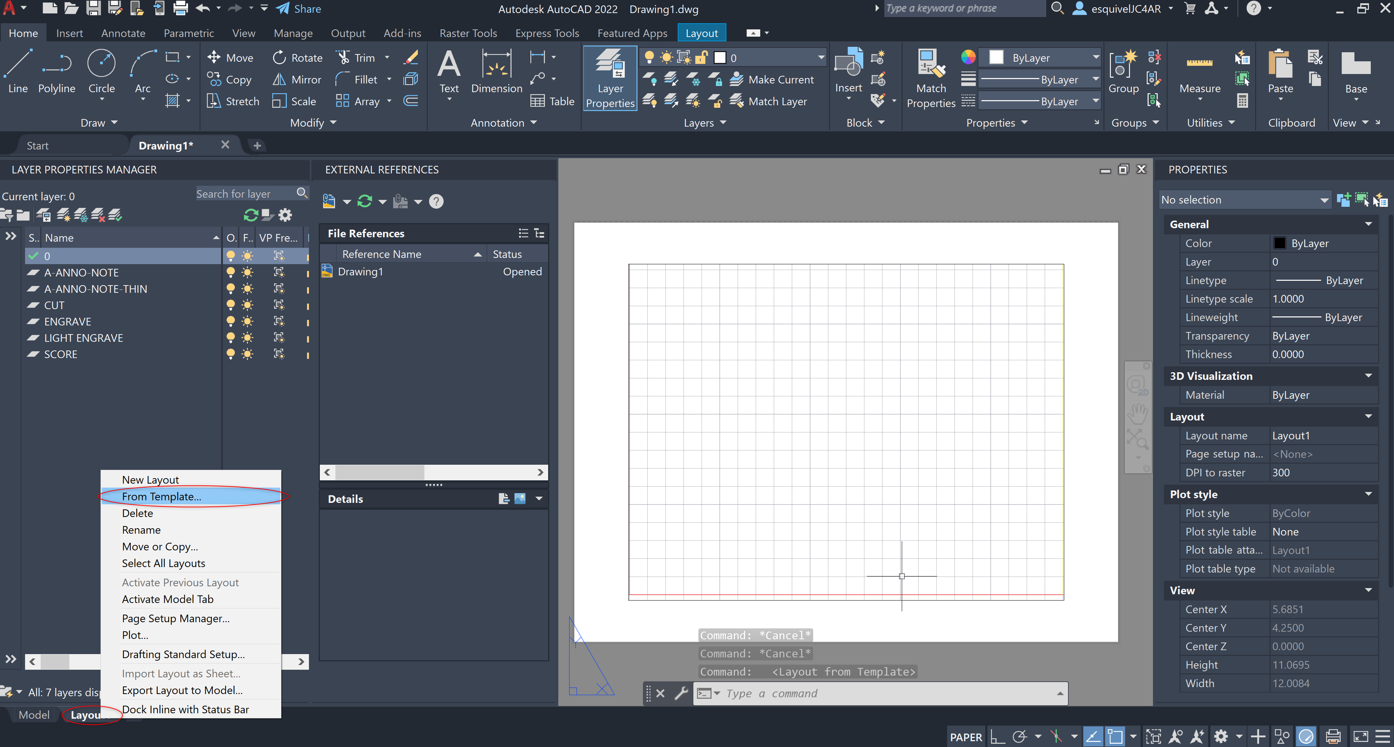Click the Paste button
Viewport: 1394px width, 747px height.
[1280, 72]
